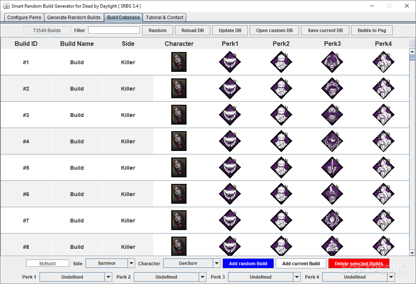Select killer character portrait in build #1 row
This screenshot has width=416, height=284.
pos(179,62)
